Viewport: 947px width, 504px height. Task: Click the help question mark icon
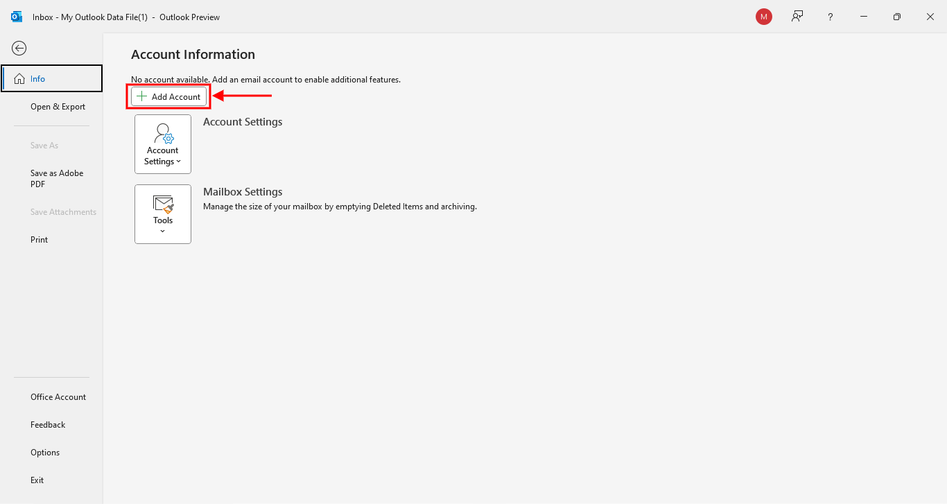pyautogui.click(x=831, y=17)
